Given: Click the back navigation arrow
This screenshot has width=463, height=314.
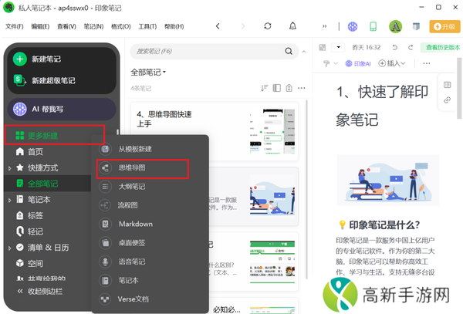Looking at the screenshot, I should pos(218,26).
